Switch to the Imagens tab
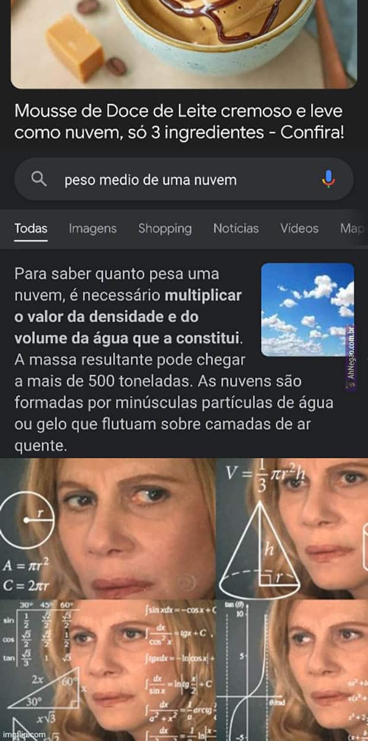 pos(93,228)
